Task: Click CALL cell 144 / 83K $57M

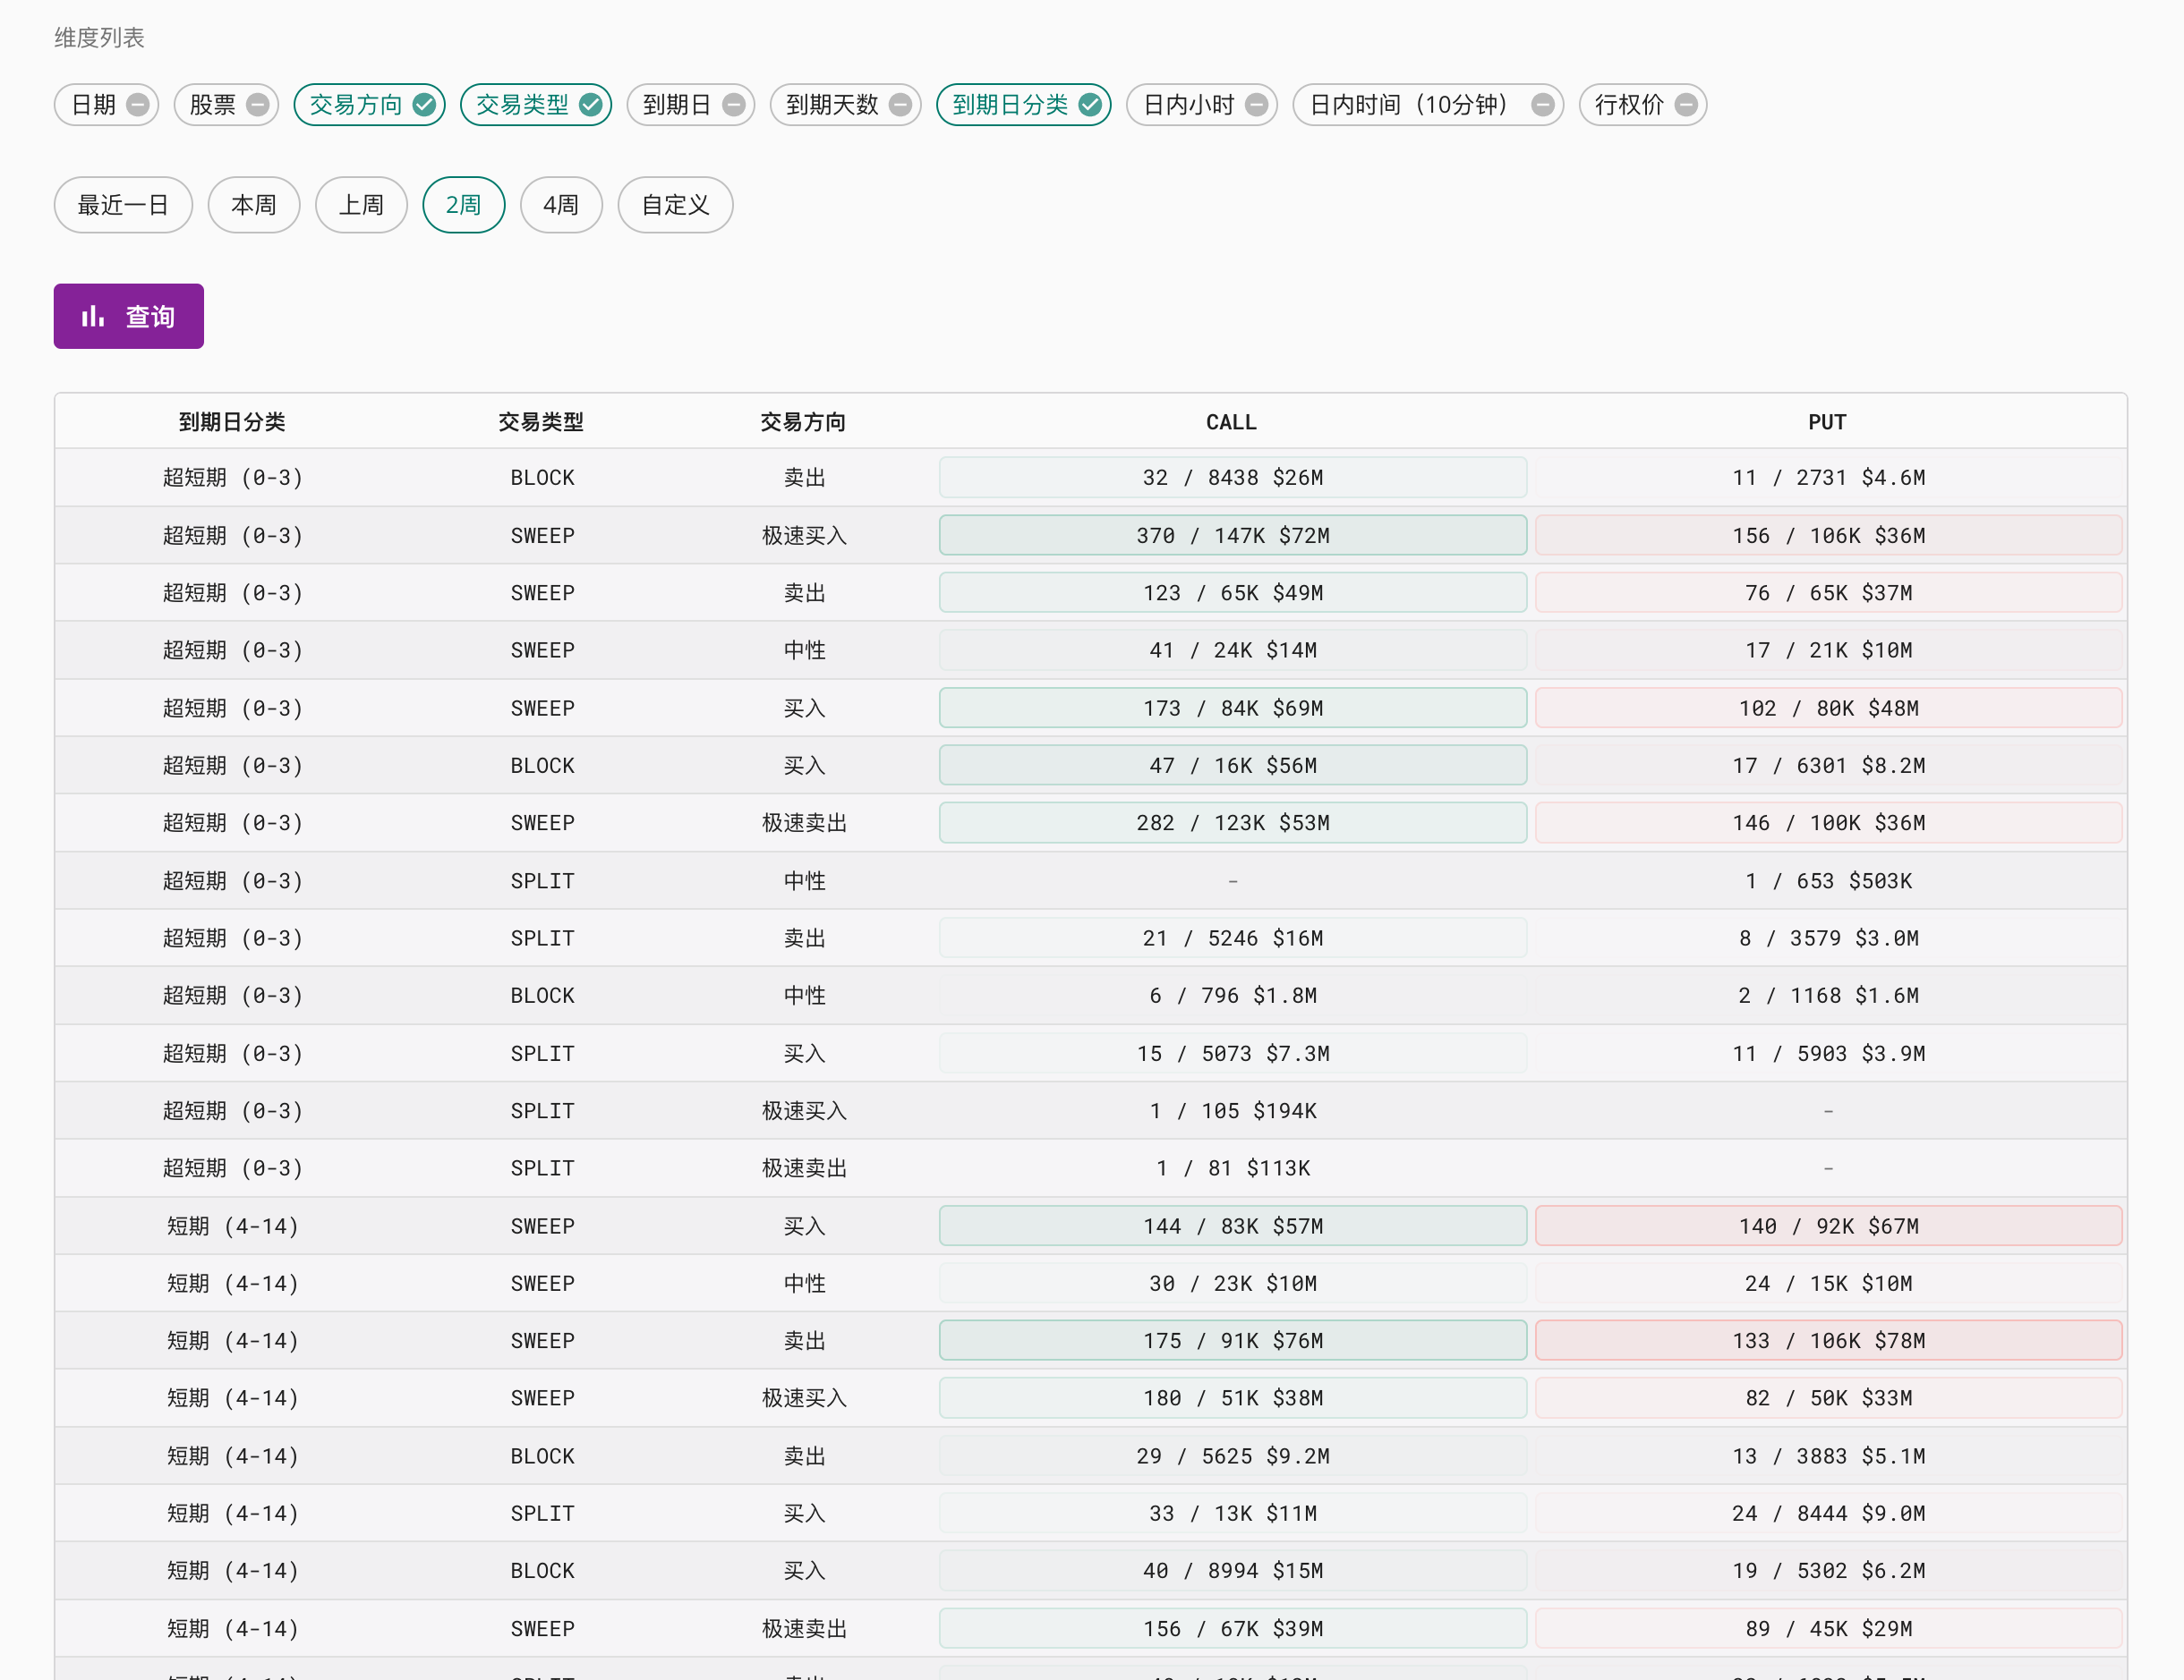Action: 1233,1226
